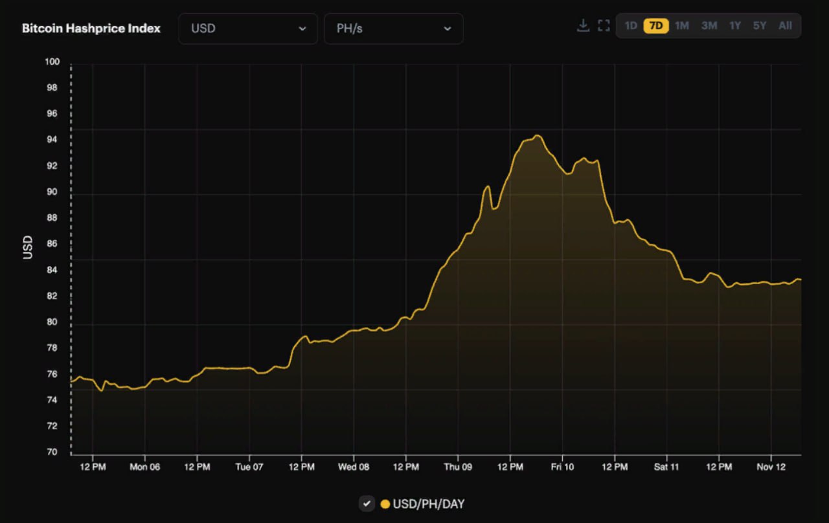Image resolution: width=829 pixels, height=523 pixels.
Task: Click the Sat 11 axis label
Action: 666,467
